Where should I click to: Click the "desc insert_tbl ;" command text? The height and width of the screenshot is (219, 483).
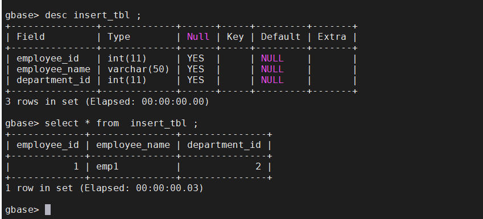pos(93,15)
